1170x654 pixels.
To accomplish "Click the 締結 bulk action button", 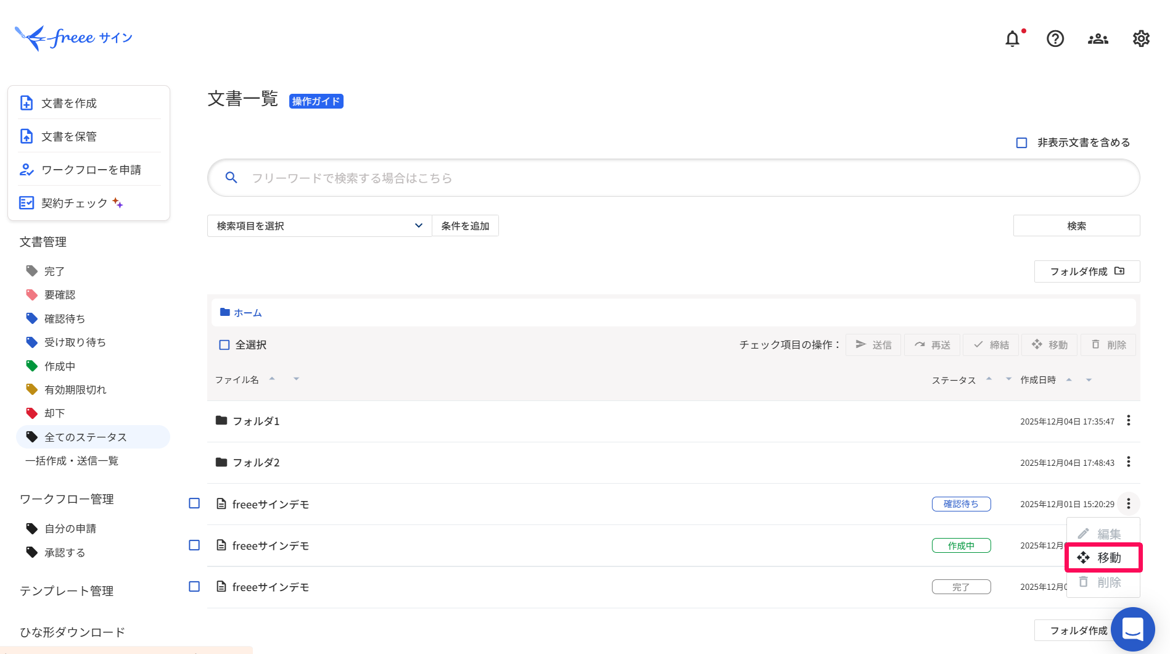I will point(991,345).
